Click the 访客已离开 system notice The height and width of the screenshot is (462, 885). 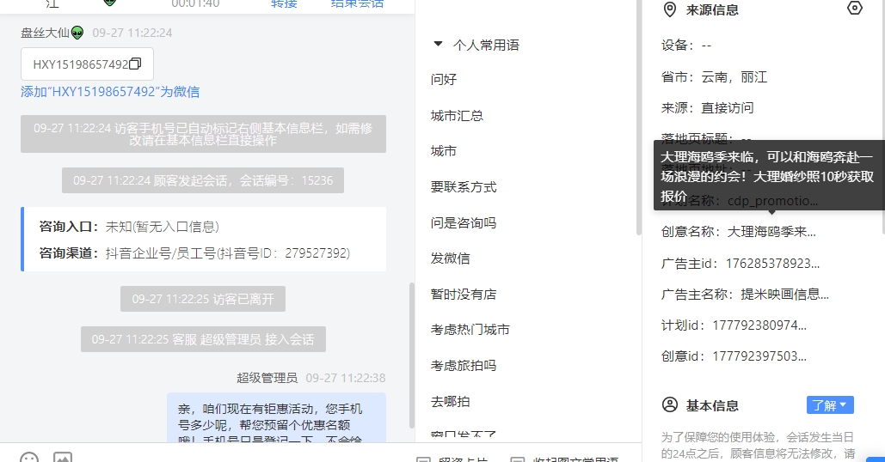tap(203, 299)
